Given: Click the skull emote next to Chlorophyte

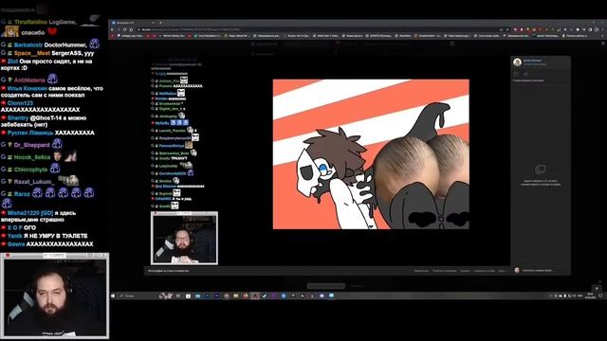Looking at the screenshot, I should pyautogui.click(x=55, y=169).
